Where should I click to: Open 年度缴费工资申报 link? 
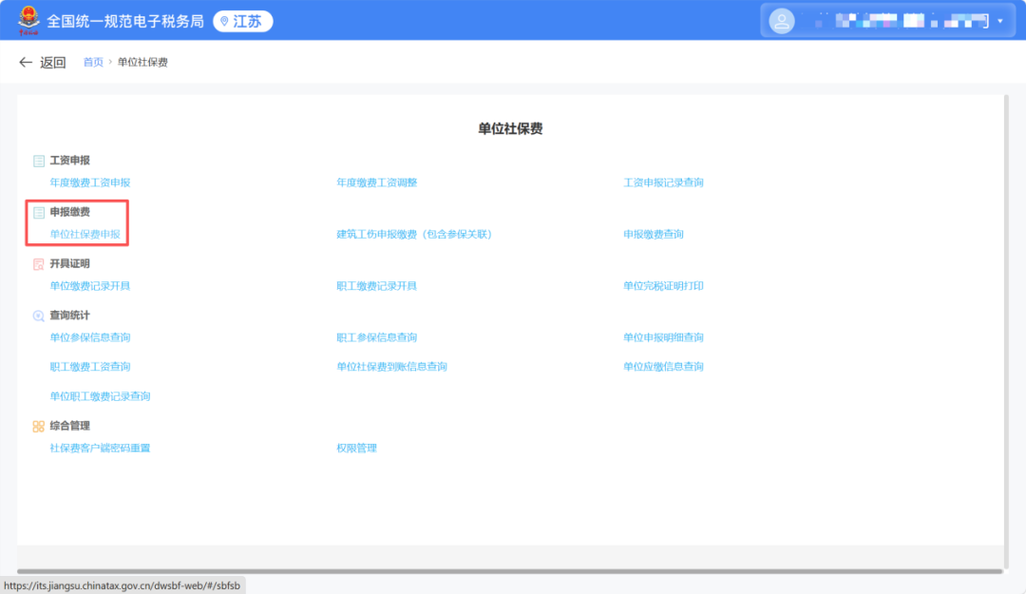(90, 182)
